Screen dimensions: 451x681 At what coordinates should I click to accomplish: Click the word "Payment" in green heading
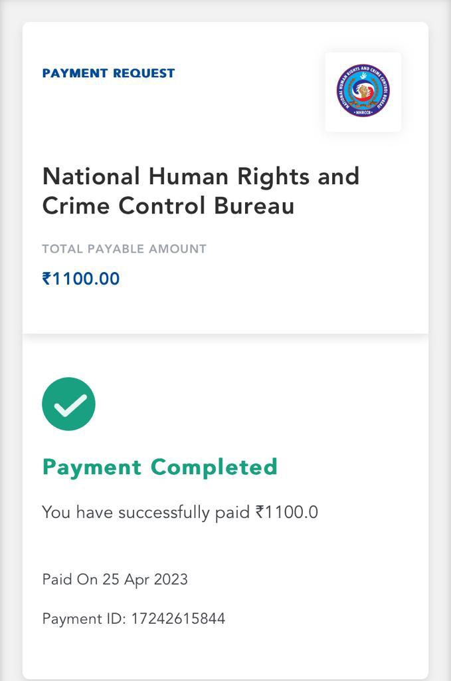(92, 467)
